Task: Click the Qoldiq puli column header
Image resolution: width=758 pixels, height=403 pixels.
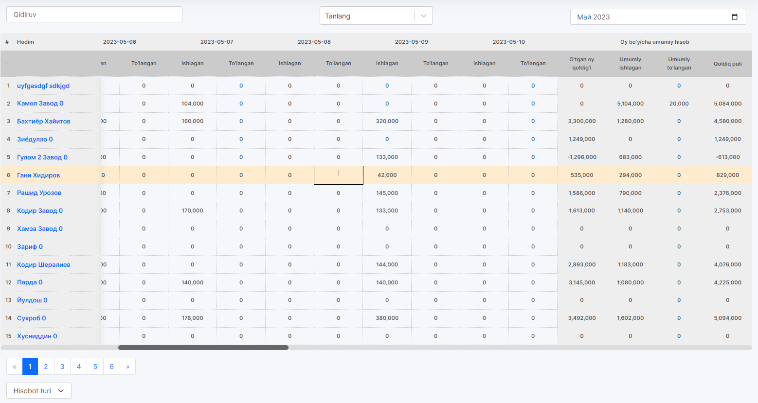Action: click(727, 64)
